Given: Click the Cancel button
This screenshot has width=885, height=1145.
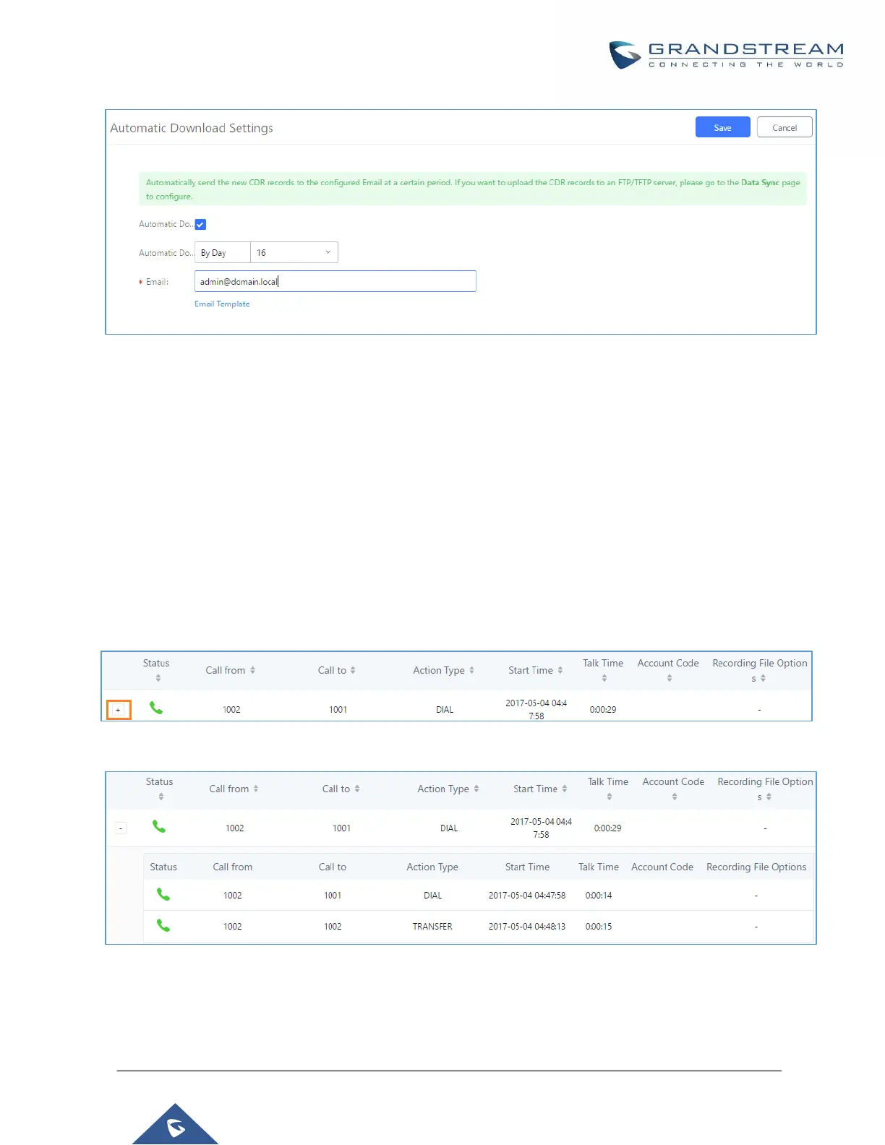Looking at the screenshot, I should click(784, 127).
